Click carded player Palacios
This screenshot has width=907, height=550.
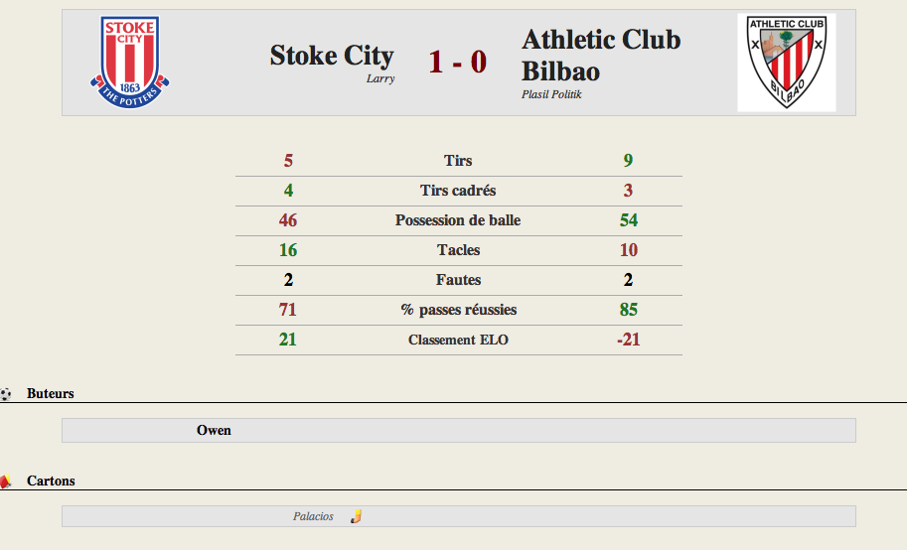click(313, 516)
